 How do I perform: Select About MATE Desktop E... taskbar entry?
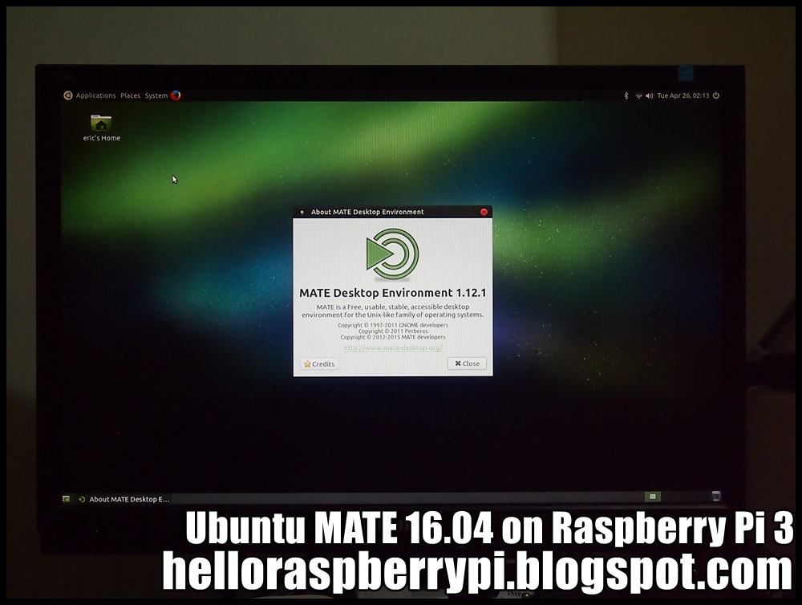point(124,499)
